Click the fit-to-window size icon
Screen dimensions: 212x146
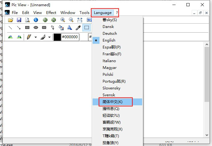coord(80,20)
